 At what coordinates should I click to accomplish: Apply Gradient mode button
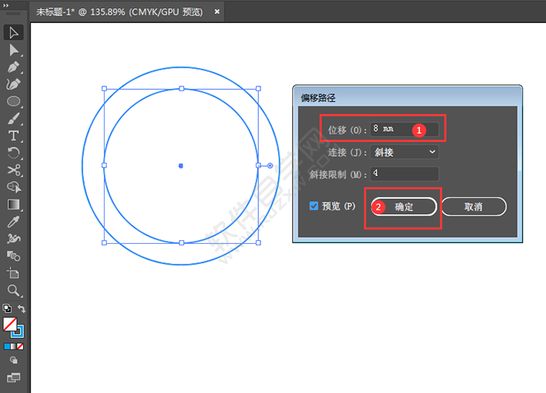click(x=14, y=346)
